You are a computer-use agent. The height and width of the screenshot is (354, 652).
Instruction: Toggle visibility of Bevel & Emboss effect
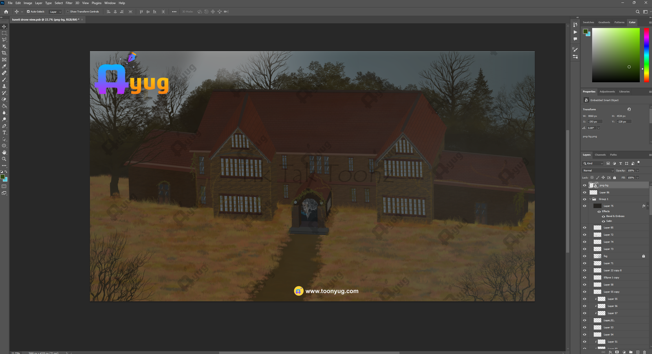coord(604,216)
